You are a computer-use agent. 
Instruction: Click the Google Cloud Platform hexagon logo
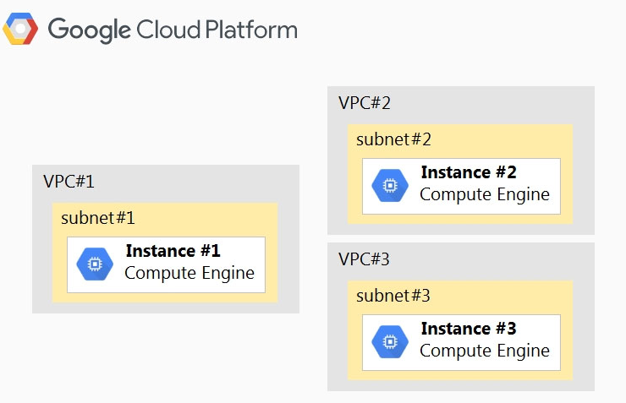[x=20, y=29]
